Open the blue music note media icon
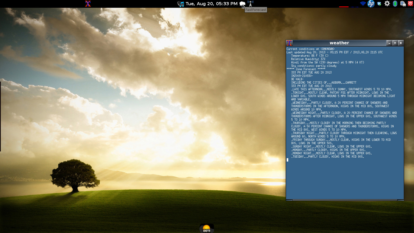The height and width of the screenshot is (233, 414). [180, 4]
